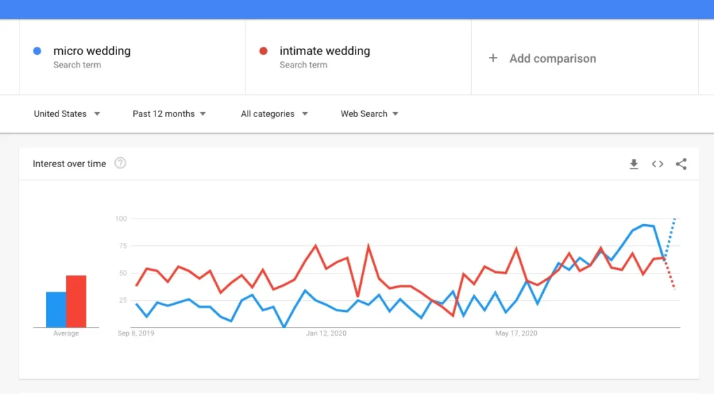The width and height of the screenshot is (714, 394).
Task: Expand the Past 12 months time filter
Action: tap(169, 113)
